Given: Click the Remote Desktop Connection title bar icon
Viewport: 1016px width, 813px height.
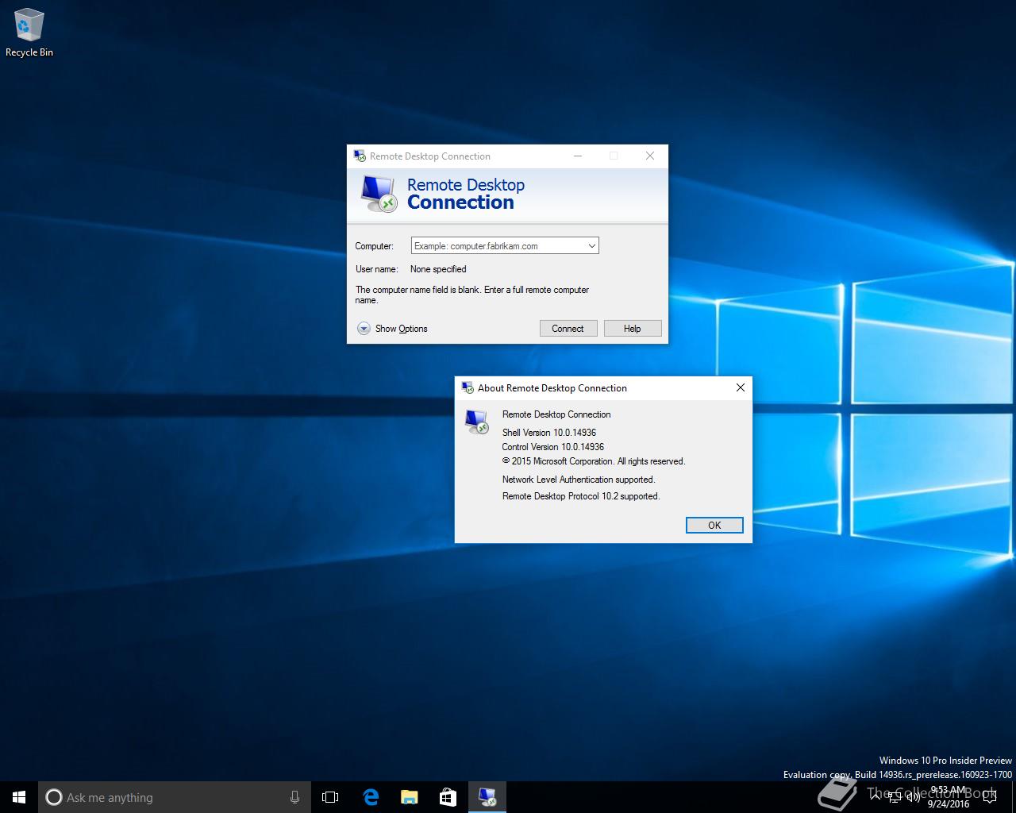Looking at the screenshot, I should (x=360, y=156).
